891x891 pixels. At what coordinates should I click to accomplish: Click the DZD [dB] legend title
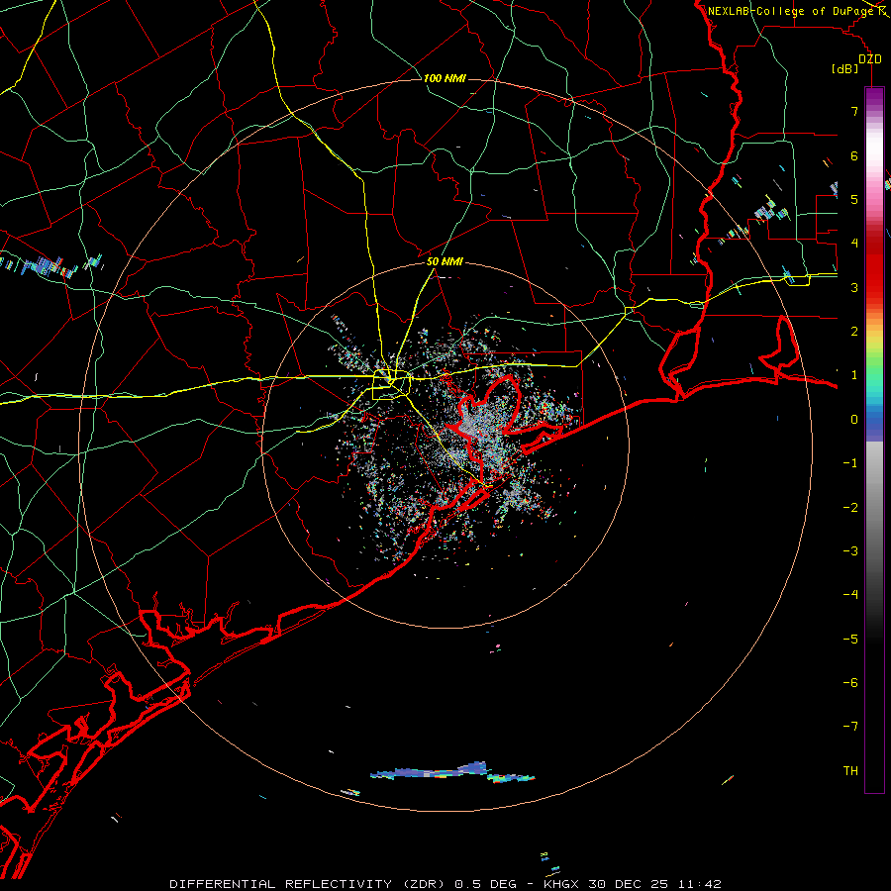point(856,63)
